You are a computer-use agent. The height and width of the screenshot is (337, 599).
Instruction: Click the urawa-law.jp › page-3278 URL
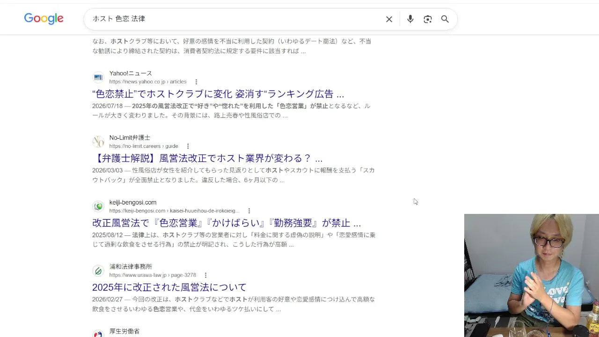click(153, 275)
